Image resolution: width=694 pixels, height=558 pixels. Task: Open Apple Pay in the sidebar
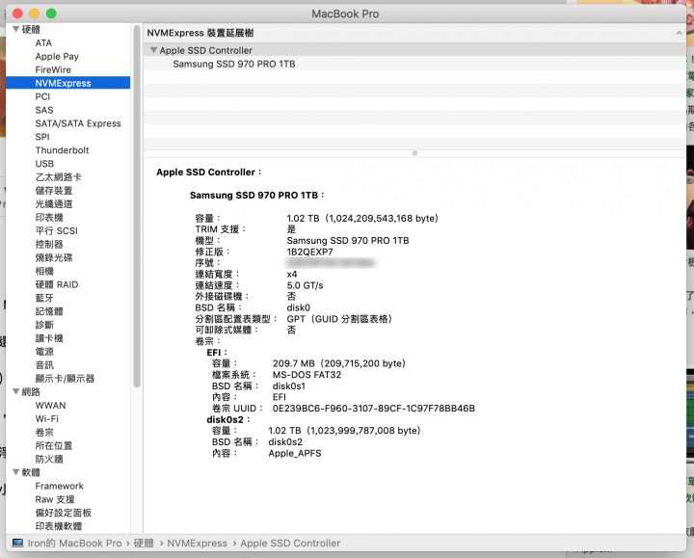pyautogui.click(x=57, y=56)
